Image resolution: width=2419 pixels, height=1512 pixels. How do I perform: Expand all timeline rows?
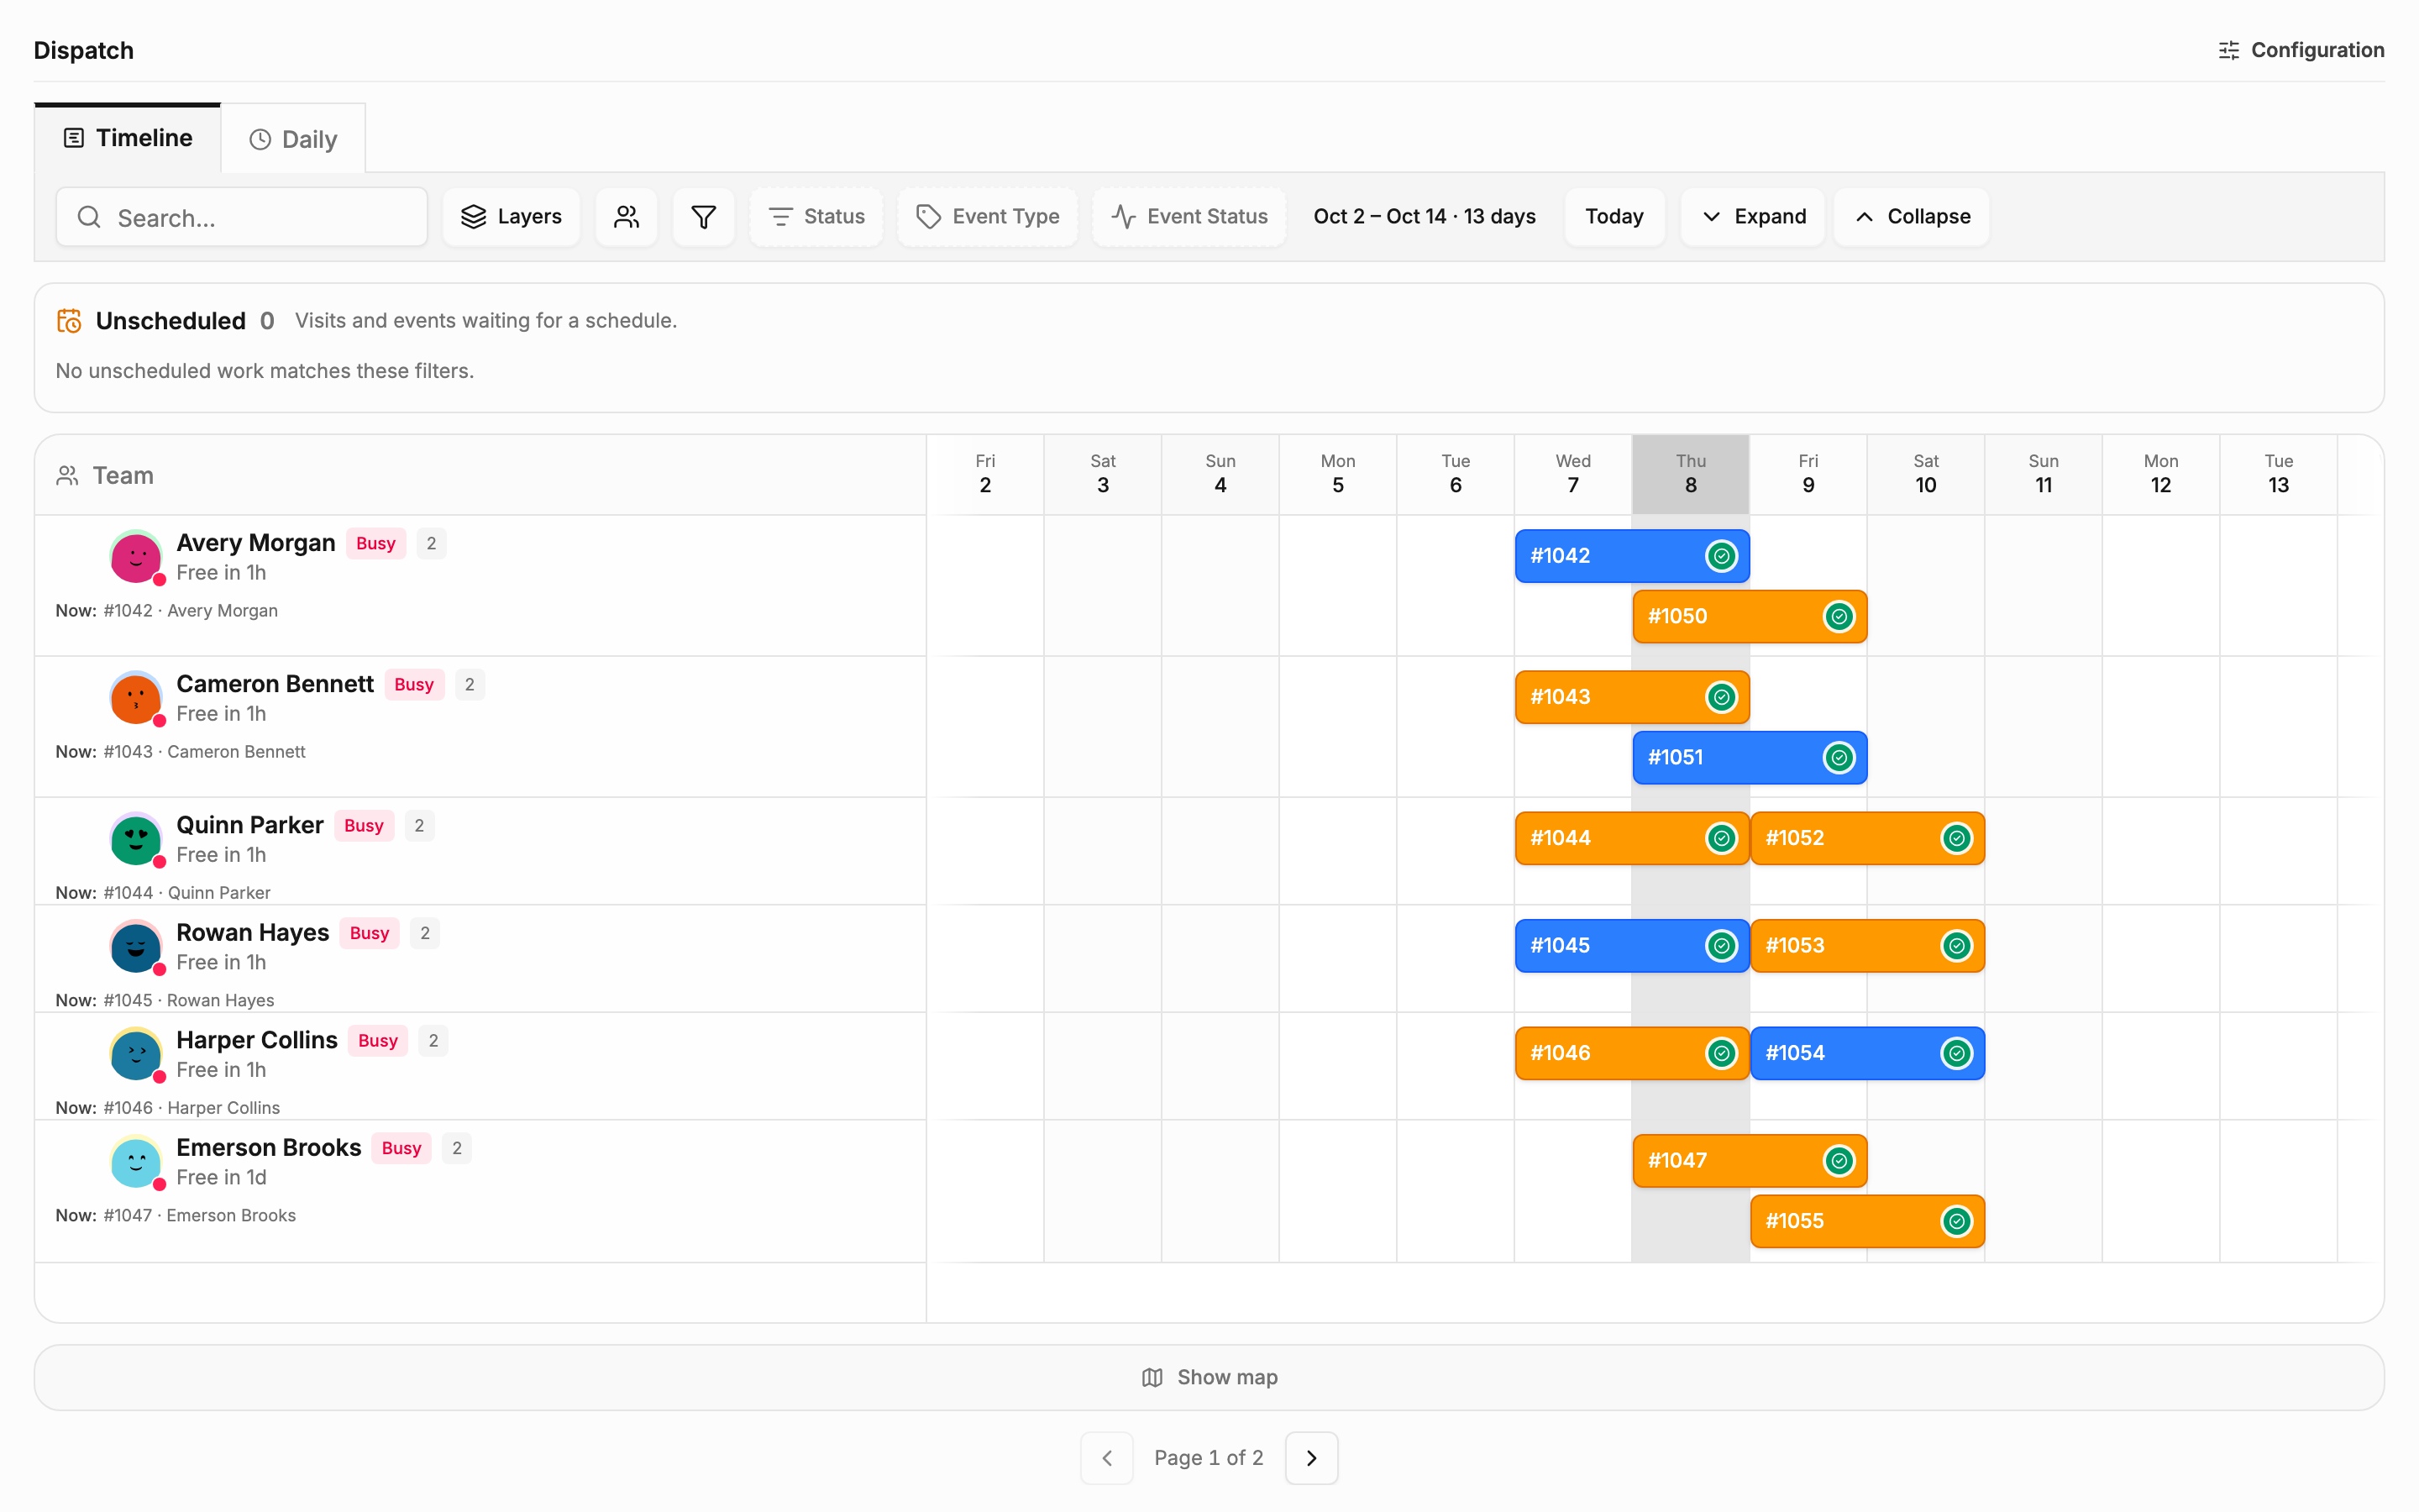tap(1752, 217)
